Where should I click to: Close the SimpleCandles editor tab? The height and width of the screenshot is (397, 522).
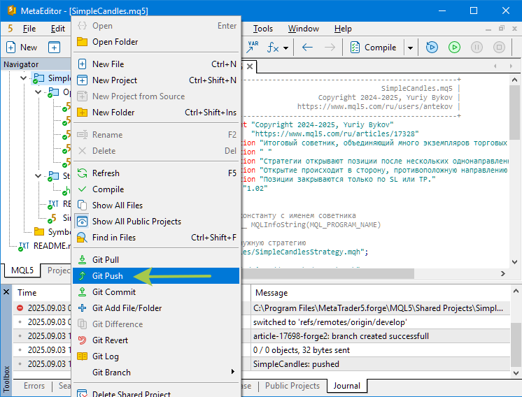click(250, 66)
